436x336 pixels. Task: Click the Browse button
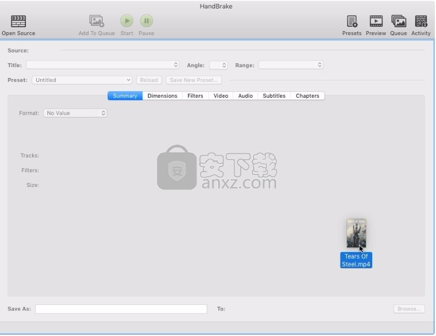409,309
